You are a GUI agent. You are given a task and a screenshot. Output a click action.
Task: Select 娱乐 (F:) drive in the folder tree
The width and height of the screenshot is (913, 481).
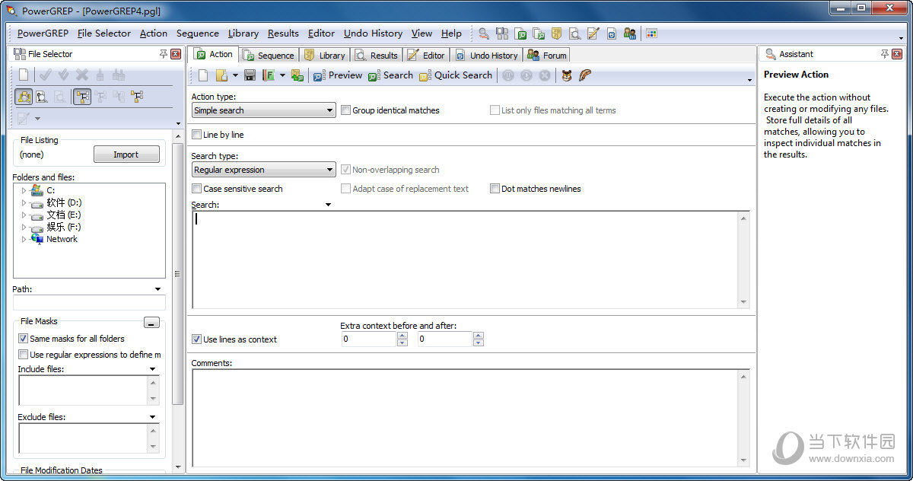[x=63, y=227]
